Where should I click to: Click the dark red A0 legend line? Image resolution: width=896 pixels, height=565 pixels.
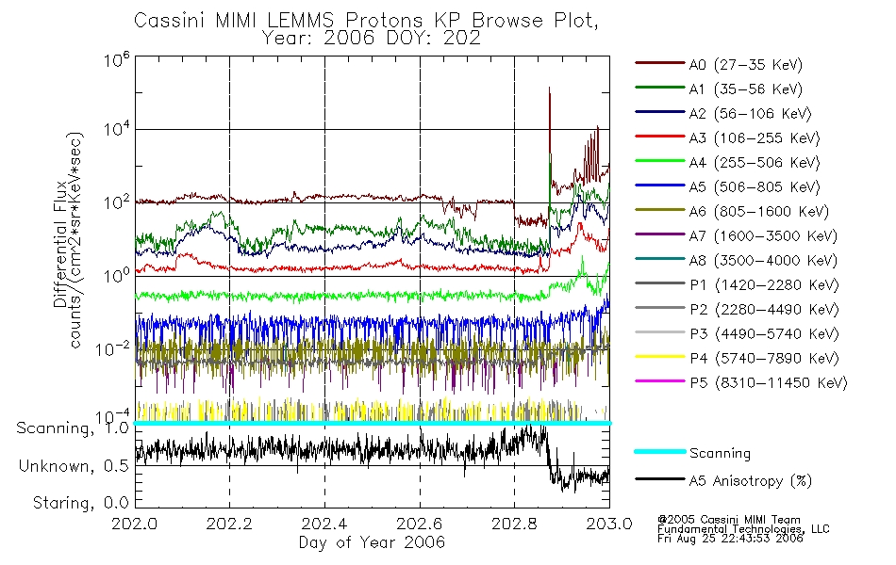(x=659, y=63)
